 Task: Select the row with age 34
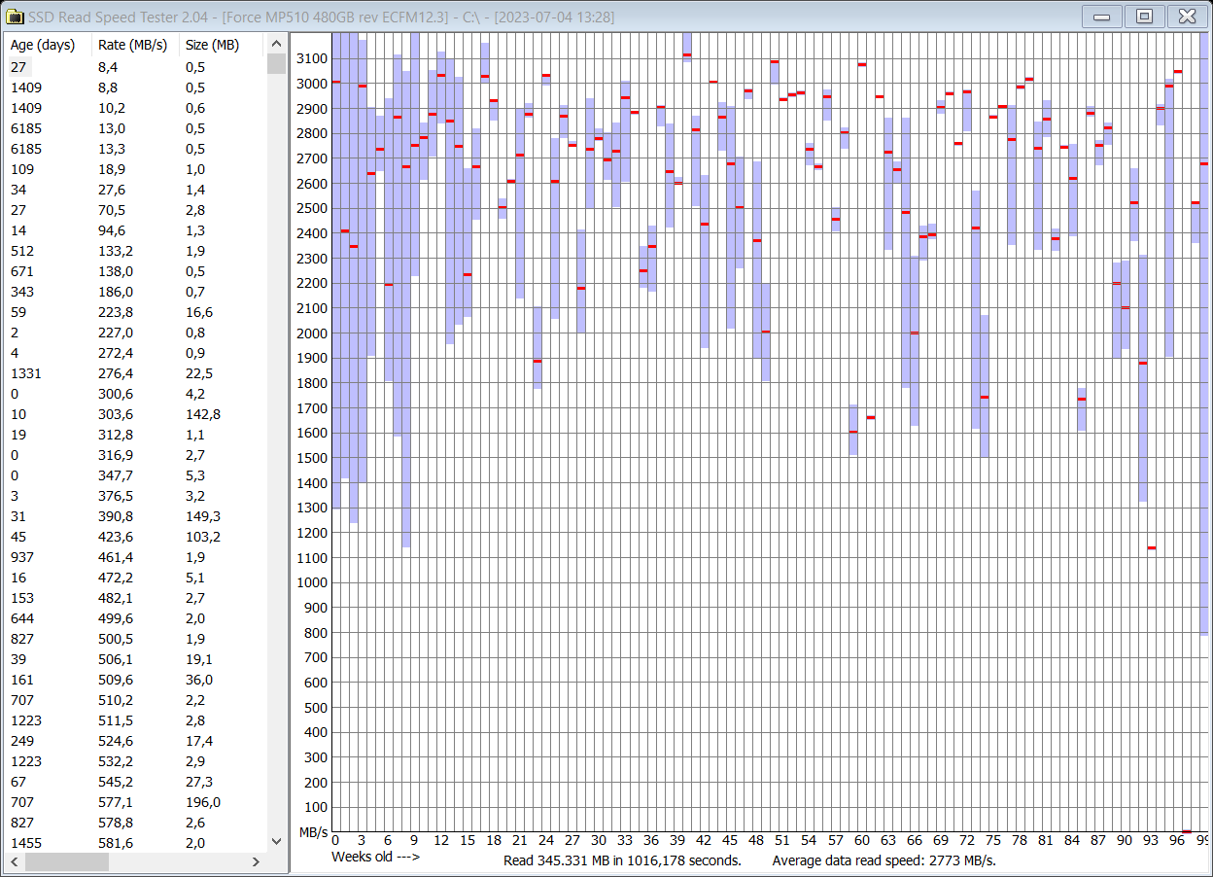[x=135, y=190]
